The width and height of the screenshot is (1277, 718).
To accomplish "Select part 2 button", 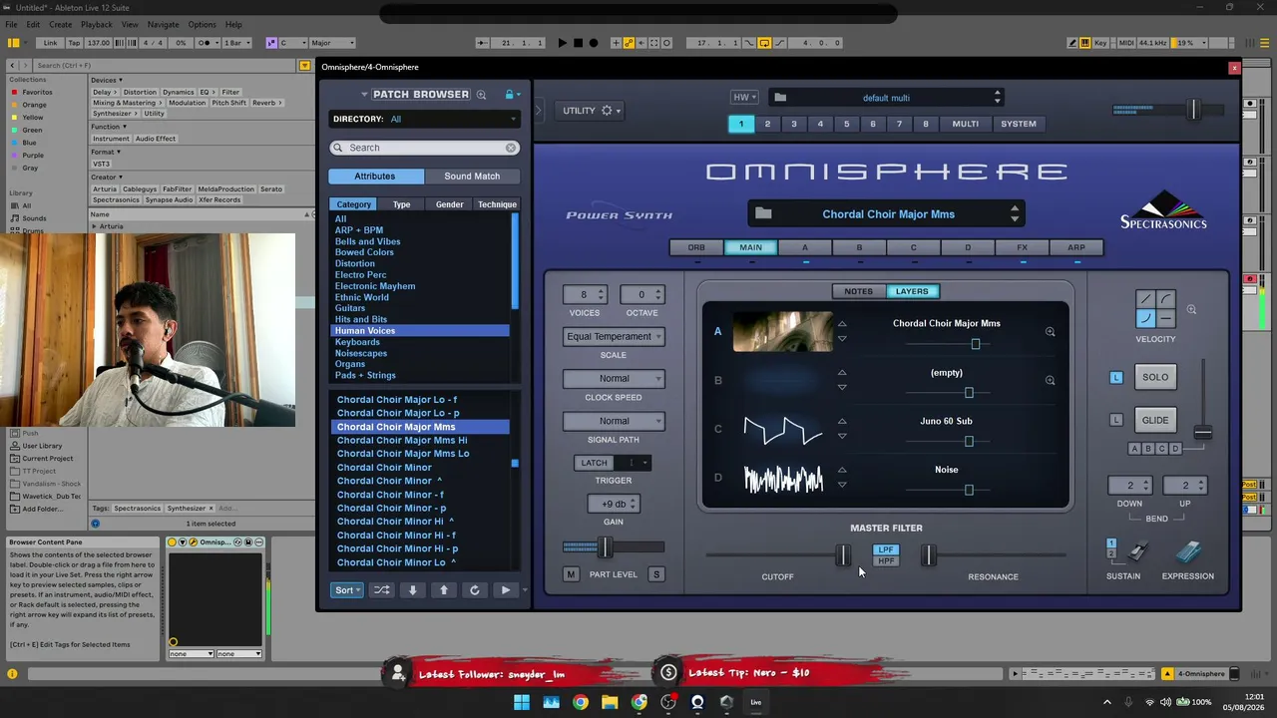I will point(767,124).
